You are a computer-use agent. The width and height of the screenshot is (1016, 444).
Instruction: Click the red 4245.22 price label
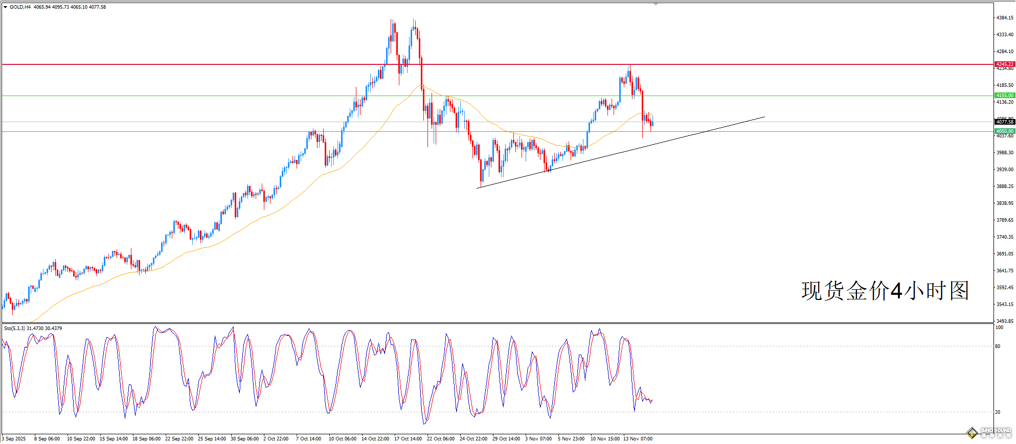(x=1004, y=64)
